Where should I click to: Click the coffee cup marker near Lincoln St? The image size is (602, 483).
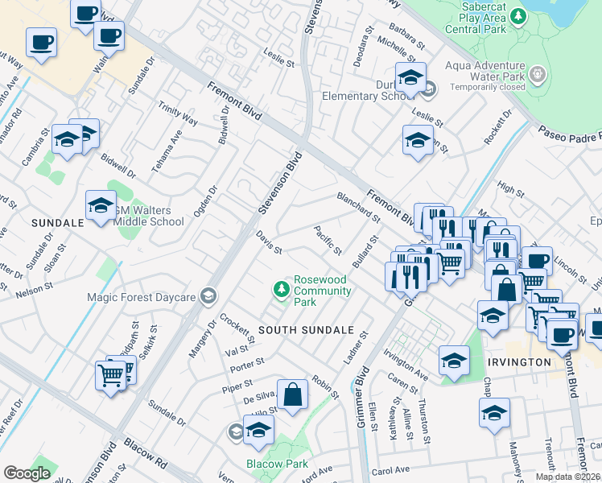[537, 261]
